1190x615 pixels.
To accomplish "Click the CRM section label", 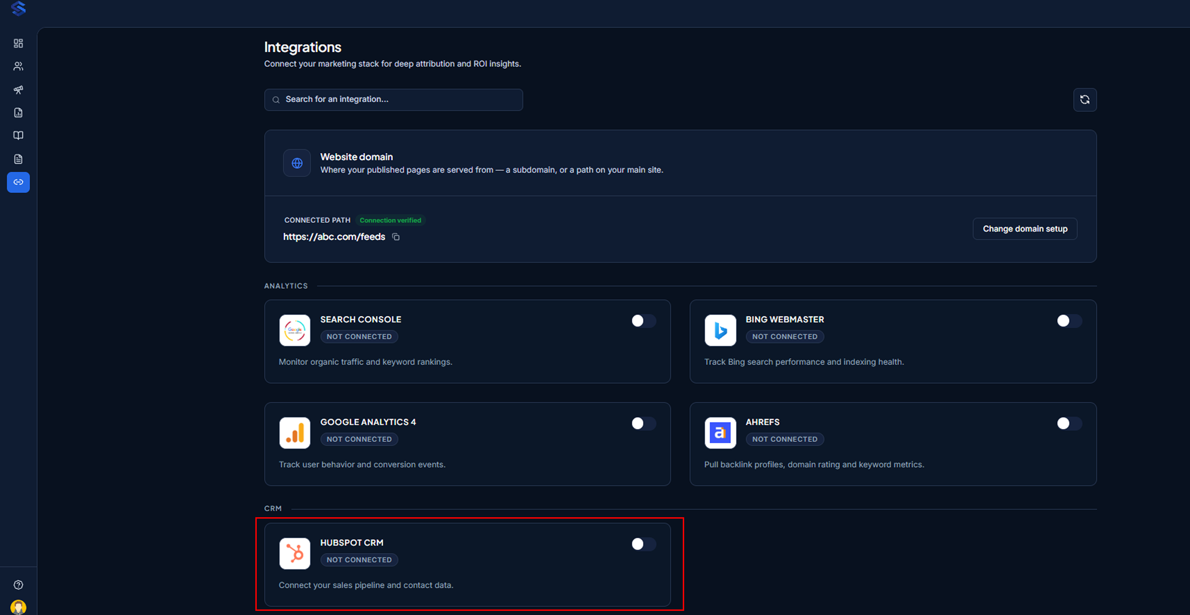I will click(273, 508).
